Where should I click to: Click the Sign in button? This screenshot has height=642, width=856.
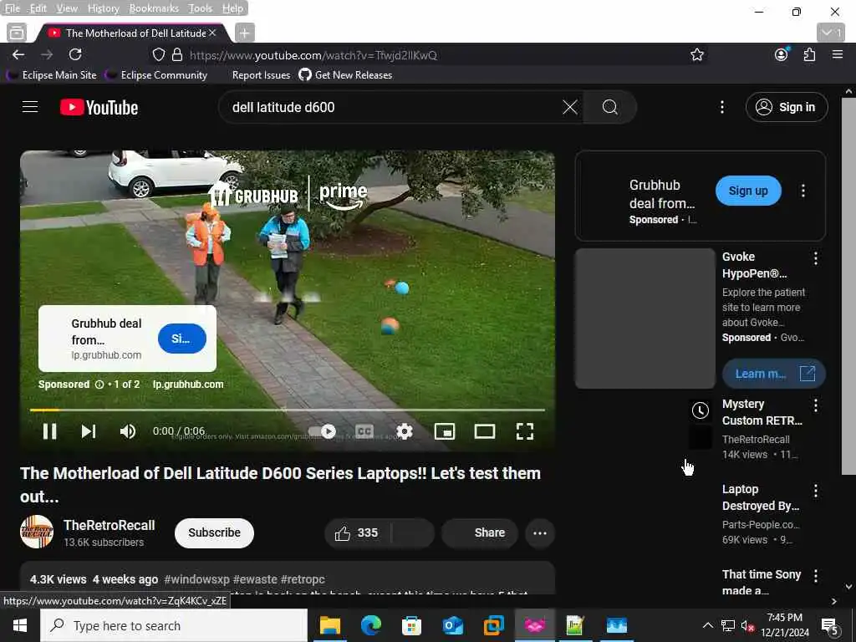tap(786, 107)
